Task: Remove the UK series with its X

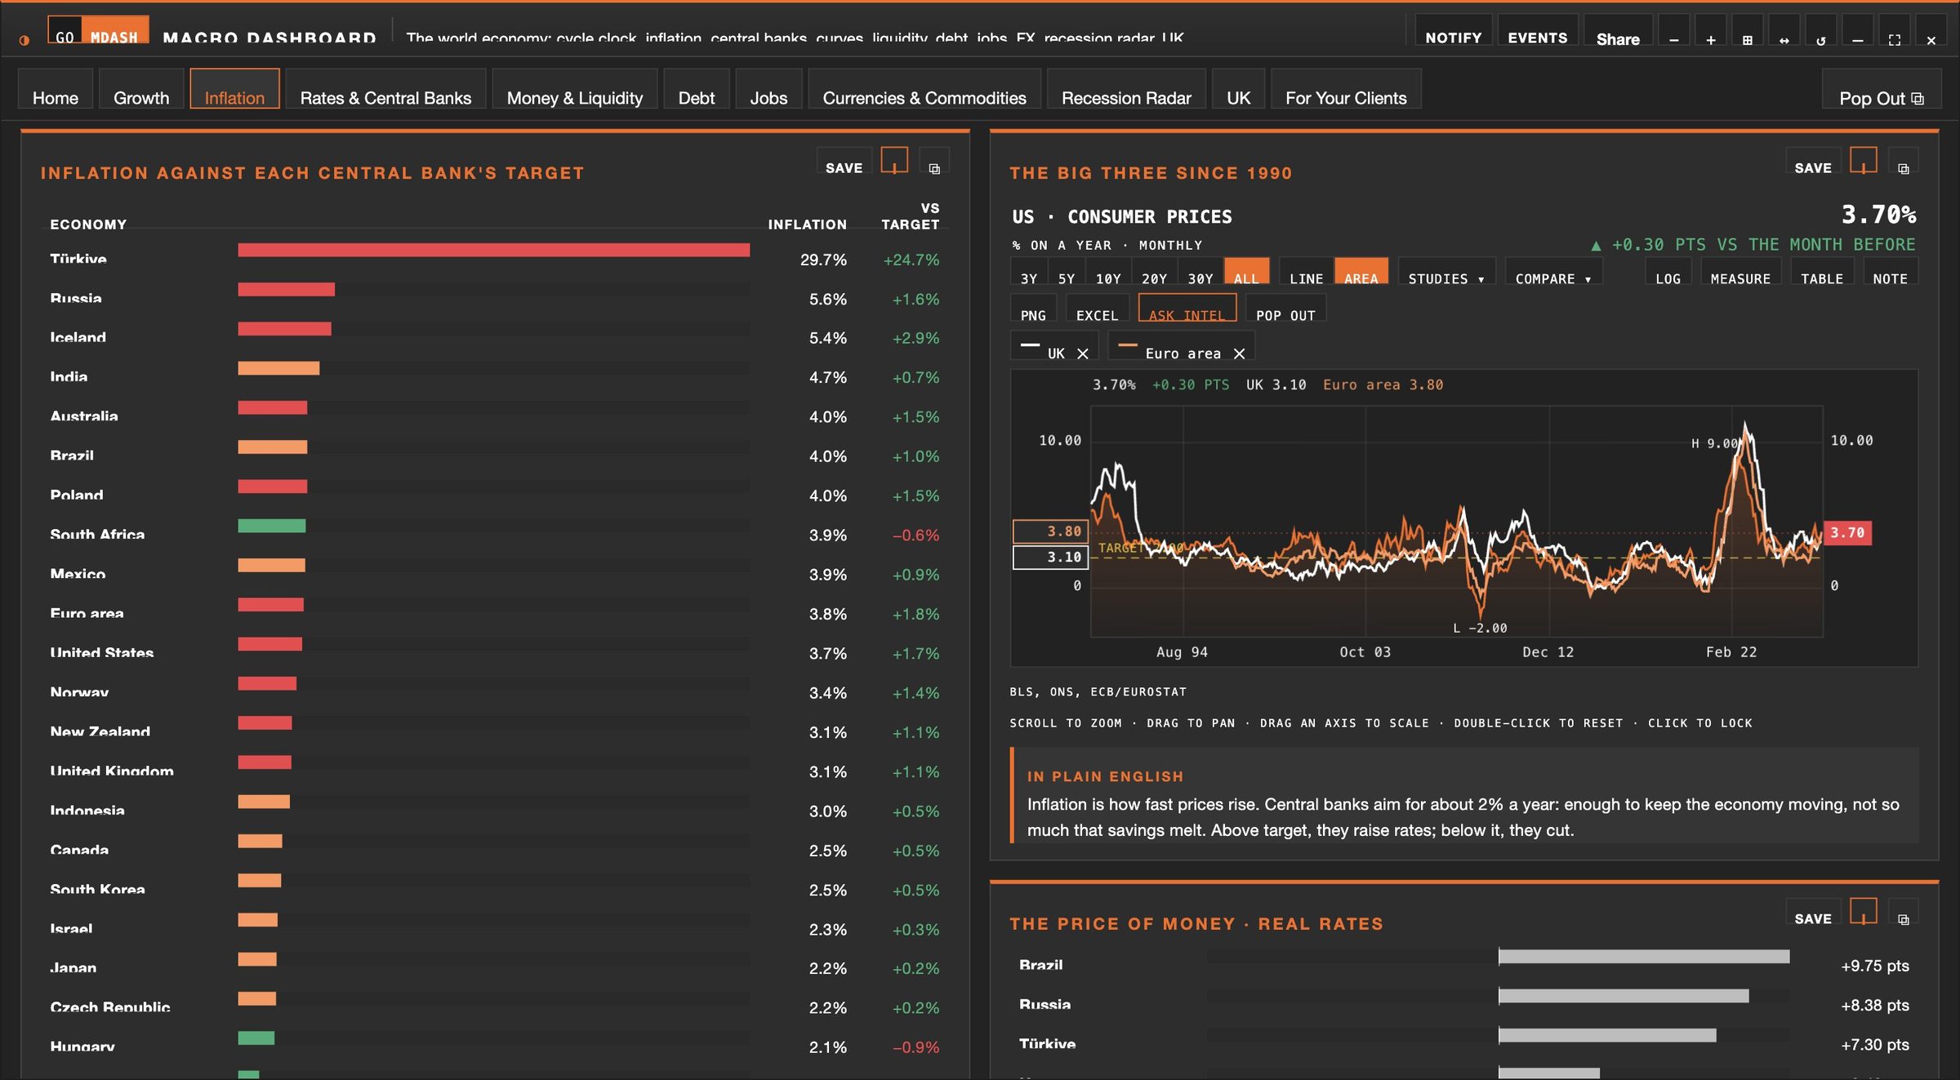Action: point(1083,353)
